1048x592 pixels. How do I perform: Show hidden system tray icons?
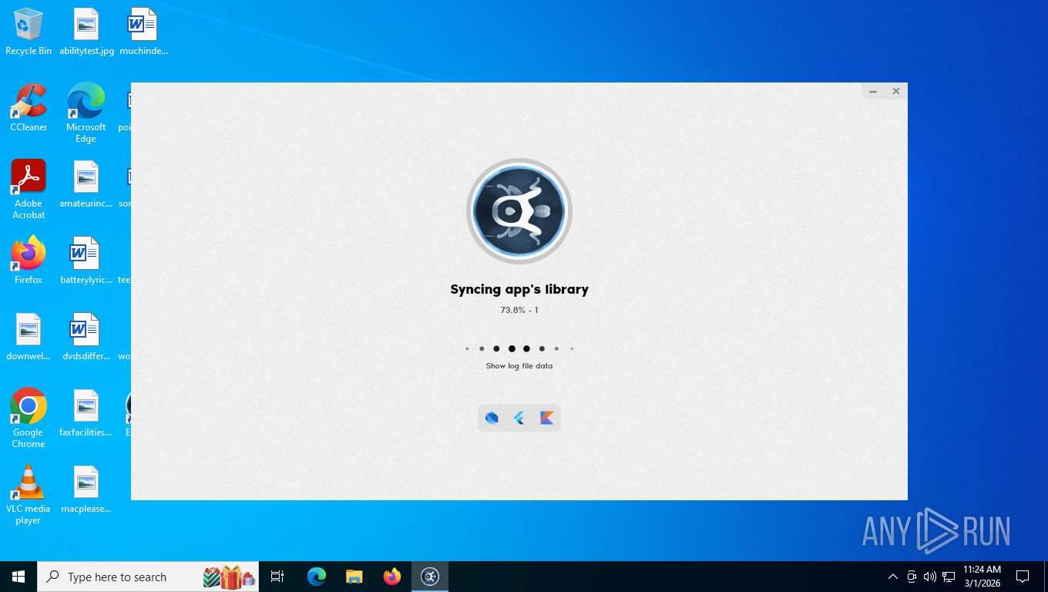coord(893,577)
